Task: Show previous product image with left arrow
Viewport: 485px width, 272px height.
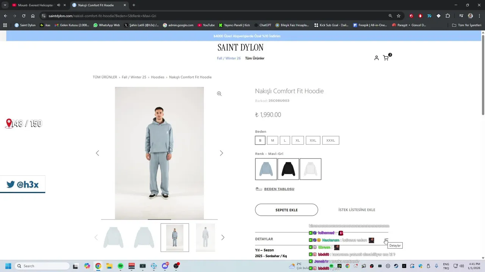Action: [97, 153]
